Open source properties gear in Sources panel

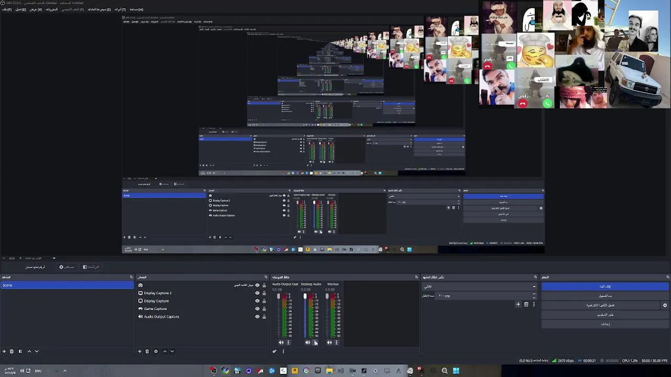pos(156,351)
